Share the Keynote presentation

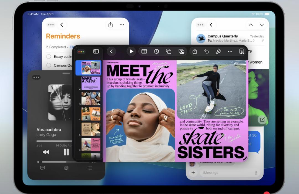(195, 51)
